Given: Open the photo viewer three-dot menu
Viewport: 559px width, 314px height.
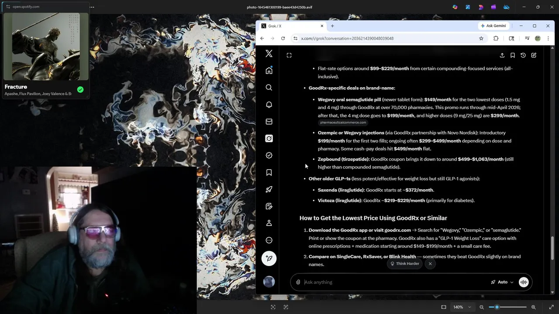Looking at the screenshot, I should pos(92,7).
